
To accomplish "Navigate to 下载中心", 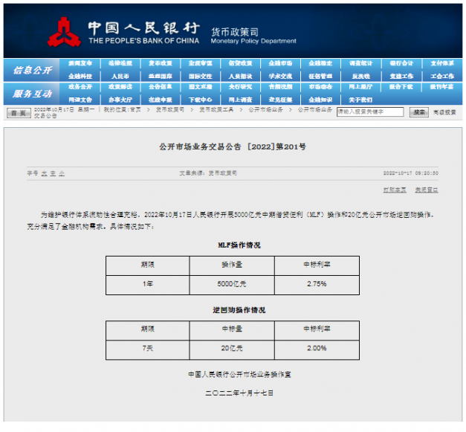I will (201, 100).
